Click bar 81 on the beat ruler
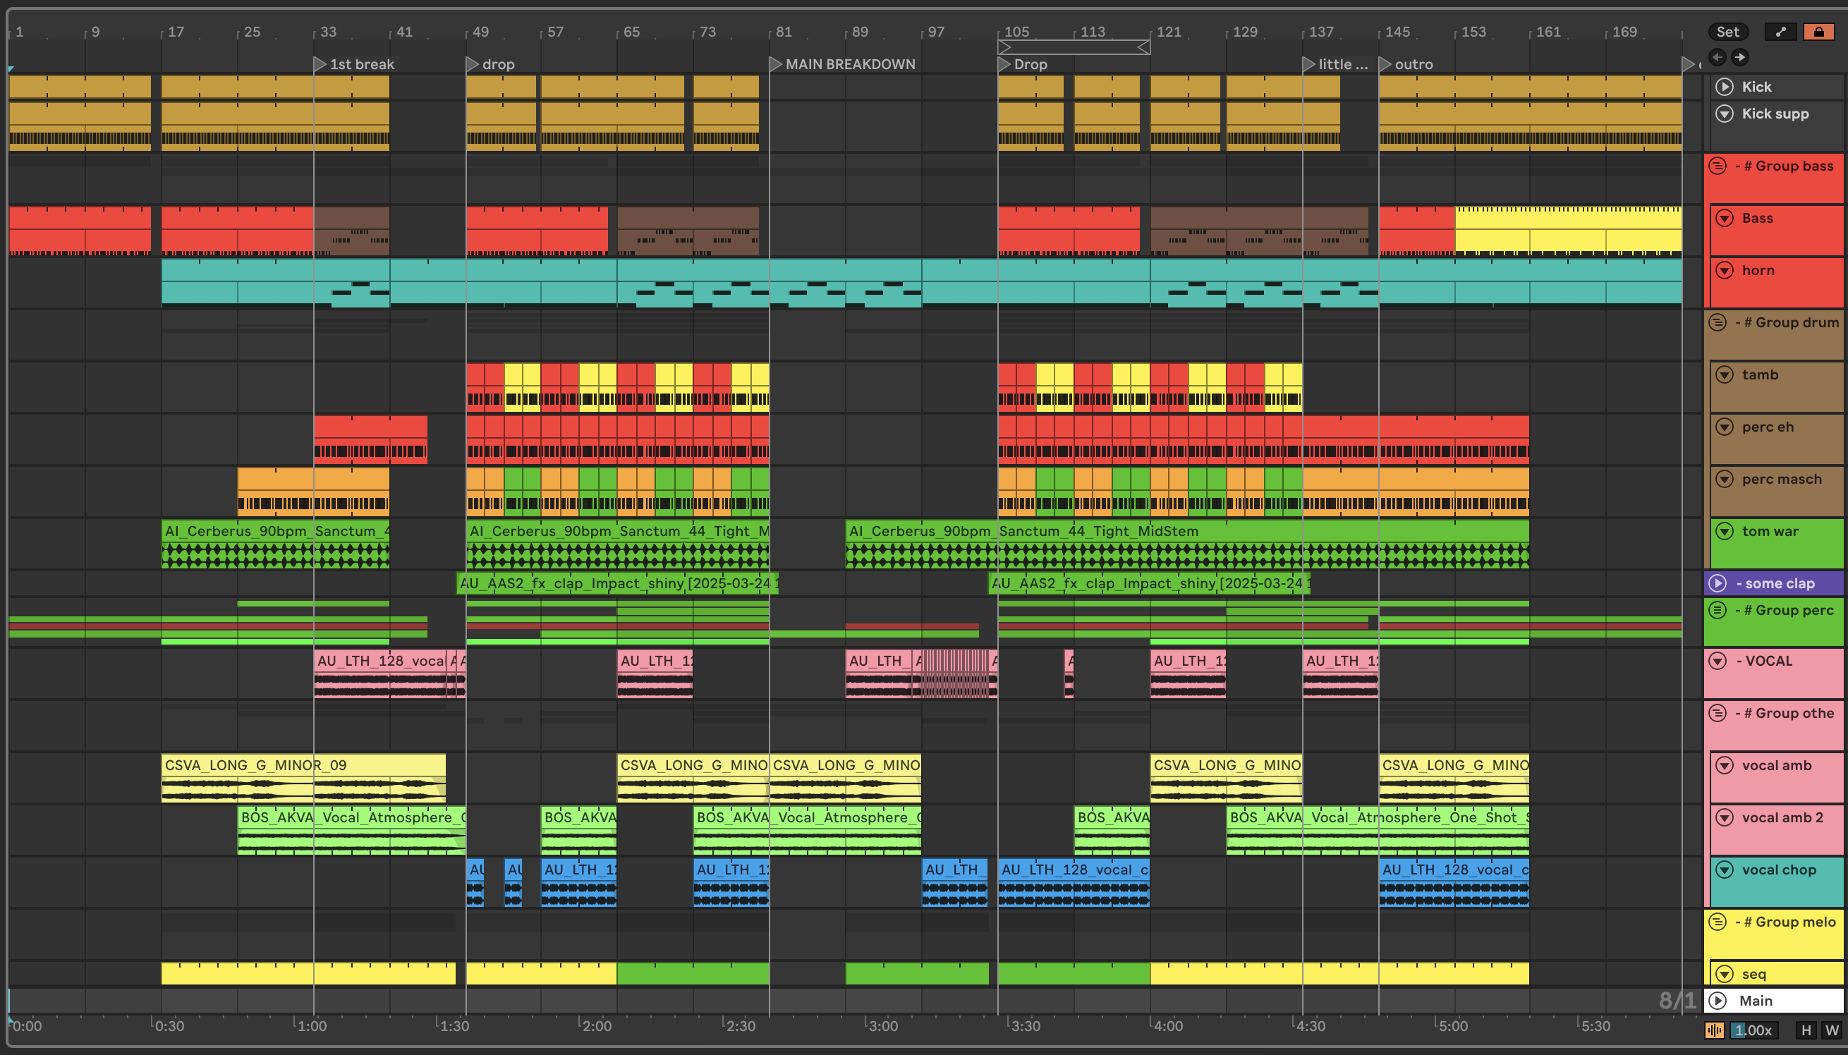Viewport: 1848px width, 1055px height. pos(783,32)
